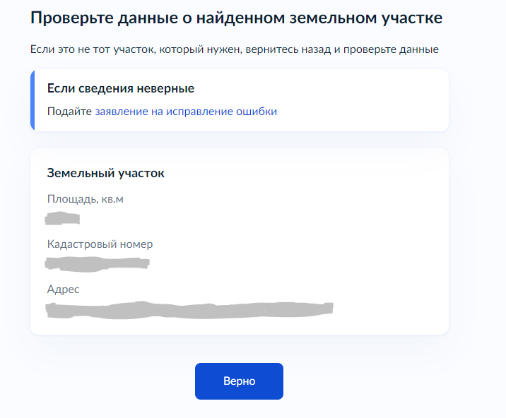Click the word 'найденном' in the main heading
This screenshot has height=418, width=506.
tap(242, 18)
